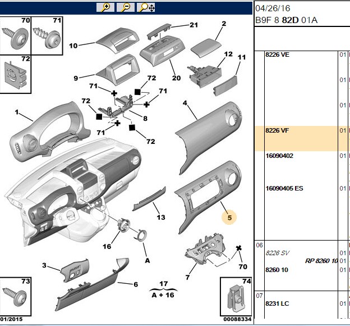Image resolution: width=350 pixels, height=326 pixels.
Task: Select callout number 13 trim strip
Action: (x=161, y=218)
